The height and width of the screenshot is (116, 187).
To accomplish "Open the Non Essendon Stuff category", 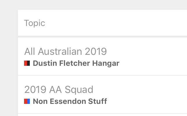I will click(70, 101).
